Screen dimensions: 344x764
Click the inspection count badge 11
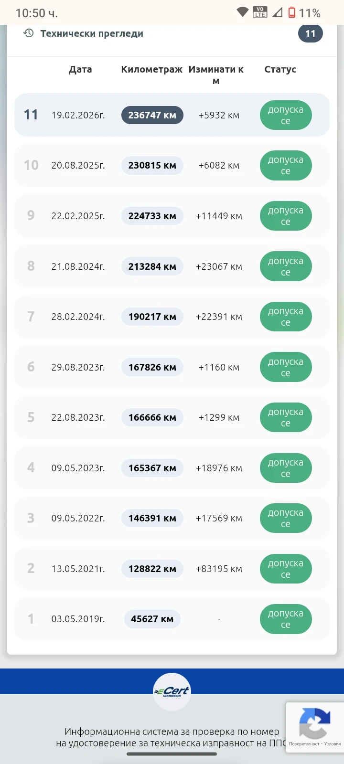tap(311, 33)
